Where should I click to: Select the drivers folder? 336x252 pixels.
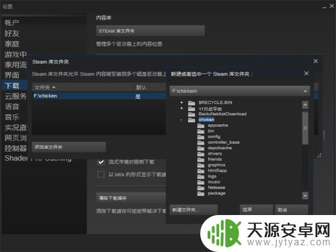click(214, 153)
